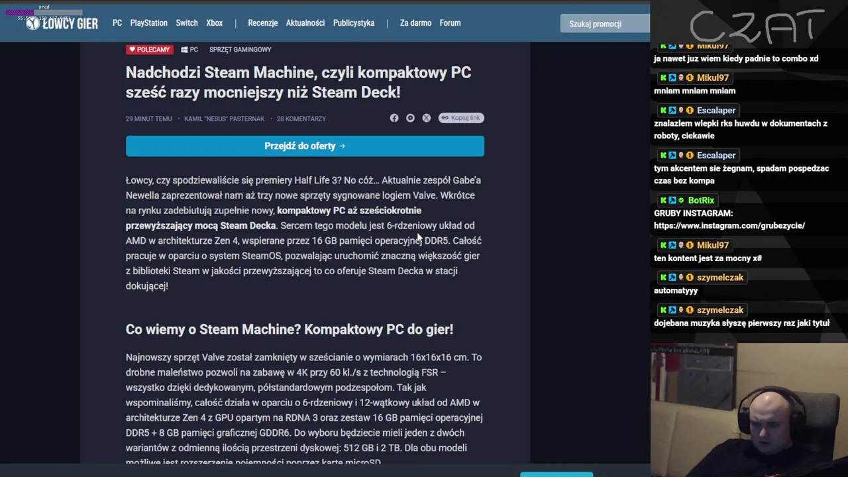Click the heading Co wiemy o Steam Machine
The height and width of the screenshot is (477, 848).
[290, 329]
